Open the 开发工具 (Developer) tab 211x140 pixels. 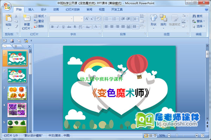point(117,9)
